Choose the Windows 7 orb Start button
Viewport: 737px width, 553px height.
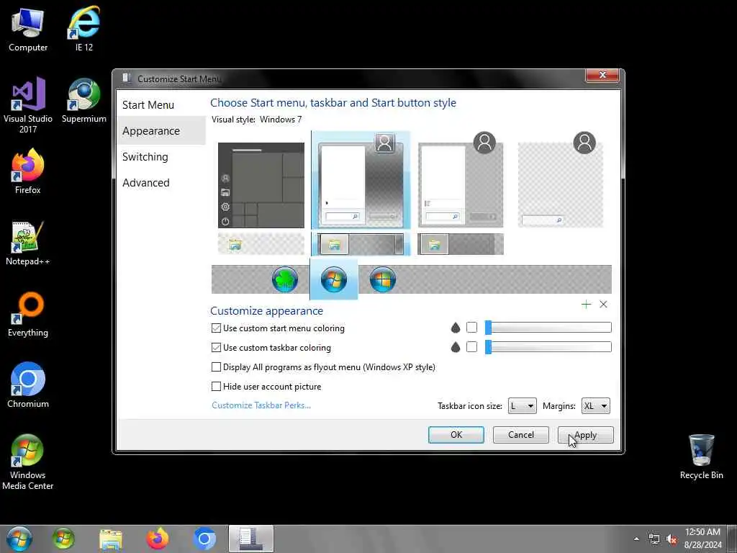[334, 279]
